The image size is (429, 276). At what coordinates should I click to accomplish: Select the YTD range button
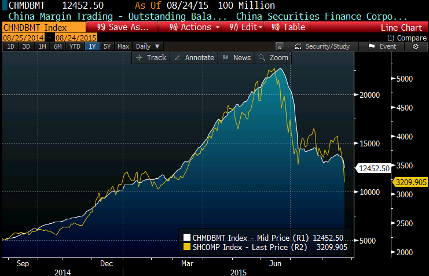point(75,46)
